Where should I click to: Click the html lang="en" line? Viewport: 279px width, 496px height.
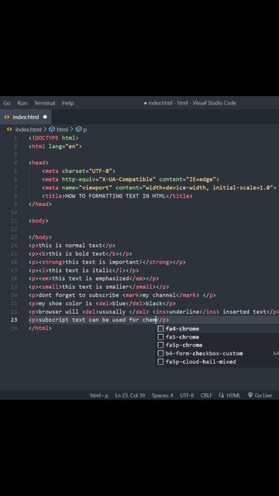pos(55,146)
